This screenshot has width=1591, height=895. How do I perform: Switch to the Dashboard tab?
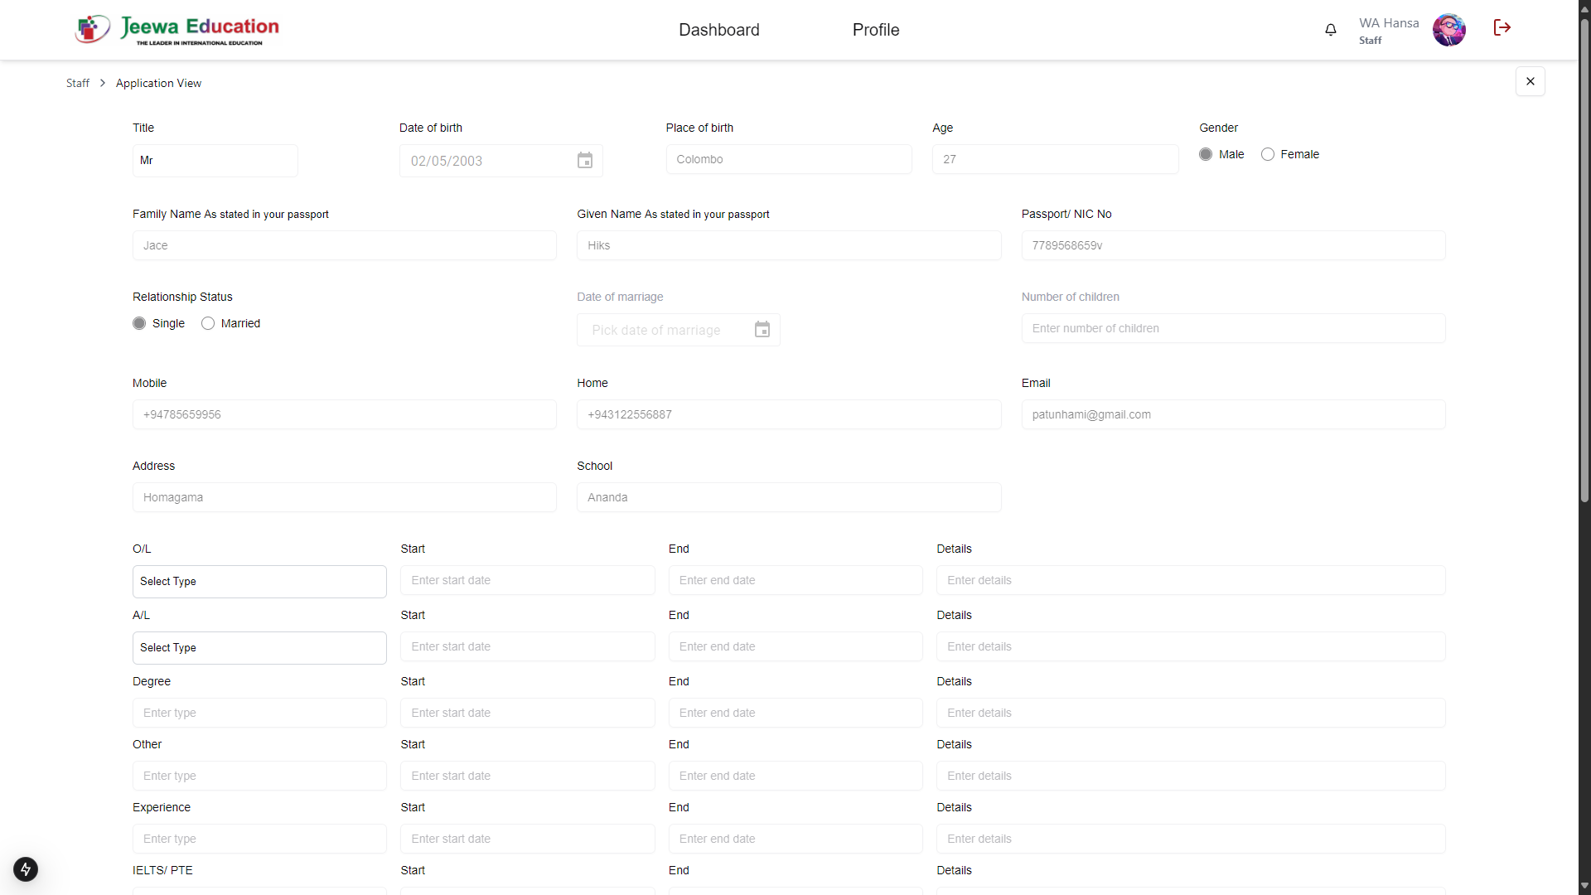[x=718, y=29]
